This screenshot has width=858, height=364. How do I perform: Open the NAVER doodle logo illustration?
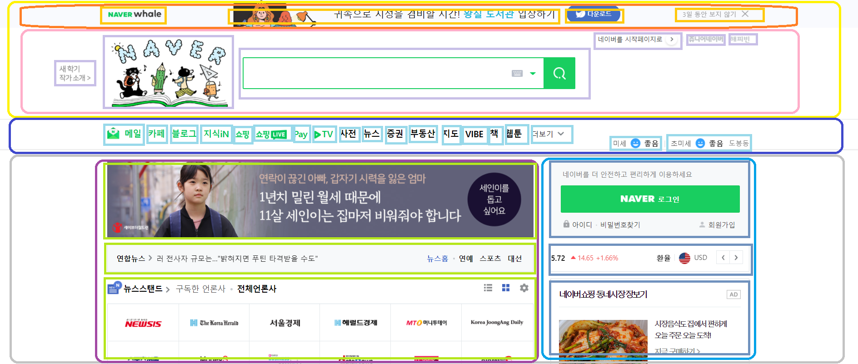168,72
